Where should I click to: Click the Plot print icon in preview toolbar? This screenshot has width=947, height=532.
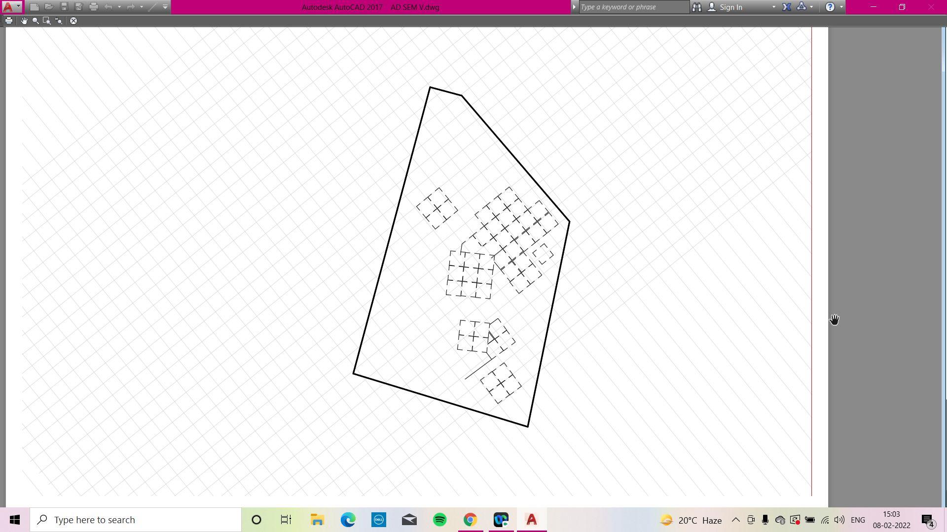pos(9,21)
